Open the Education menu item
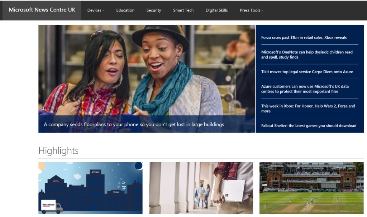 [x=125, y=10]
